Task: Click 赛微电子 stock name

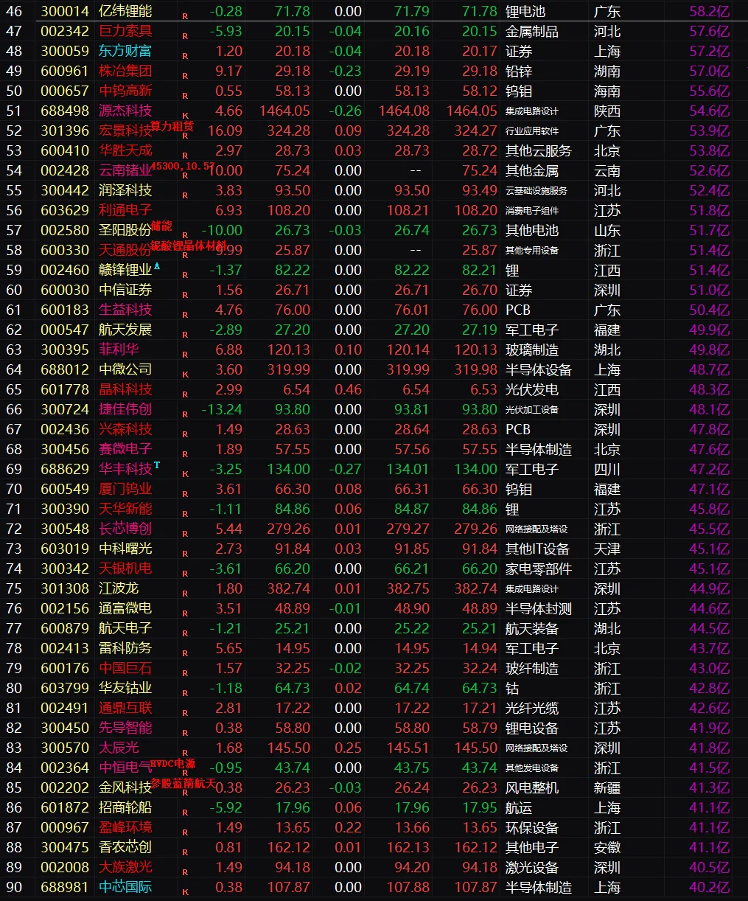Action: 125,449
